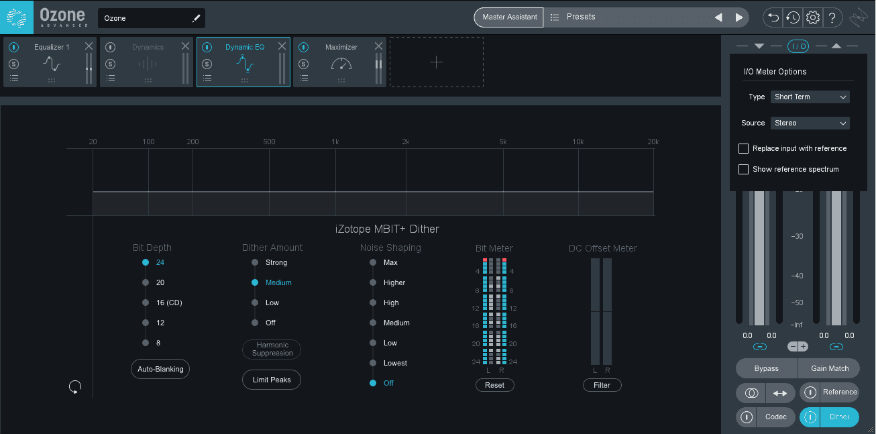Image resolution: width=876 pixels, height=434 pixels.
Task: Open the Presets browser
Action: 581,17
